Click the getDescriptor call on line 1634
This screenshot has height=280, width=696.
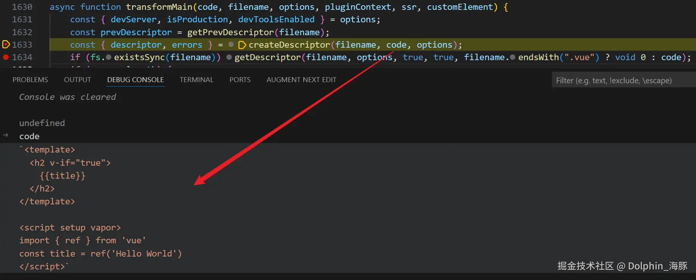tap(268, 57)
